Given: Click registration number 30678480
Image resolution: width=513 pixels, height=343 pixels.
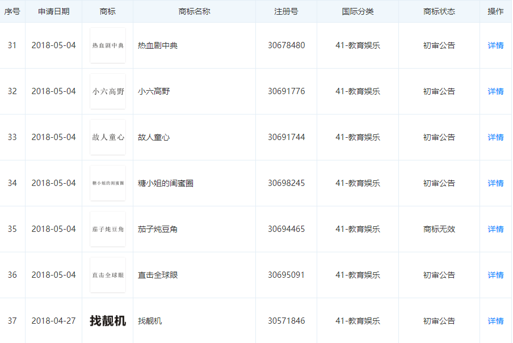Looking at the screenshot, I should 286,45.
